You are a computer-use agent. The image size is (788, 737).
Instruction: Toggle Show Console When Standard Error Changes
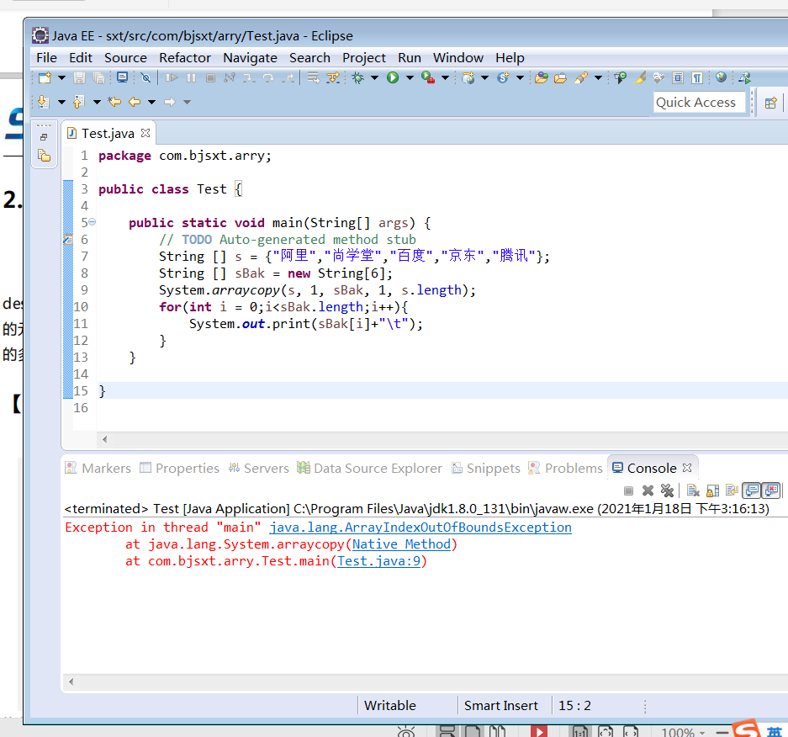[771, 490]
